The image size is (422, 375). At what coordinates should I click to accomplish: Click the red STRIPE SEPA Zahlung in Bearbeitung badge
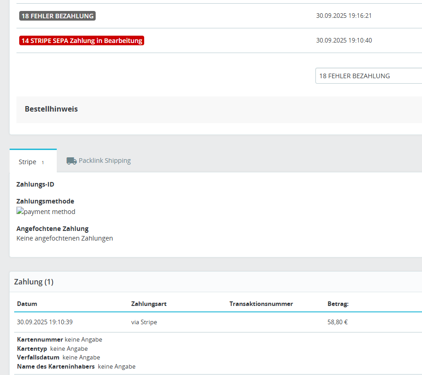click(81, 41)
